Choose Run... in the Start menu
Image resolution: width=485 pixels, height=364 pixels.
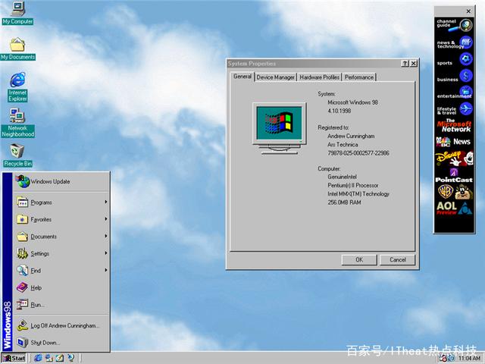click(x=61, y=305)
